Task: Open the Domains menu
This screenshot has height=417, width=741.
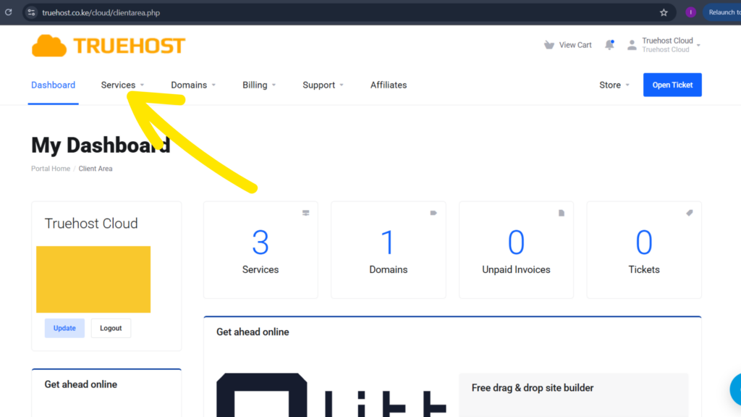Action: click(193, 85)
